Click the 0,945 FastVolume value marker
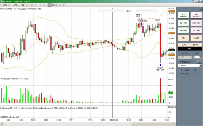This screenshot has width=203, height=126. click(172, 107)
